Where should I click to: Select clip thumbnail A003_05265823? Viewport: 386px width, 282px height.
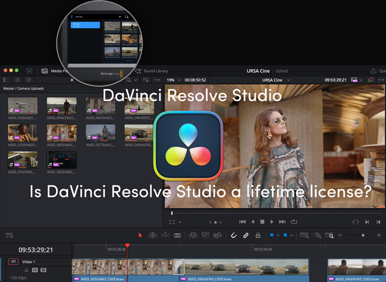coord(23,106)
